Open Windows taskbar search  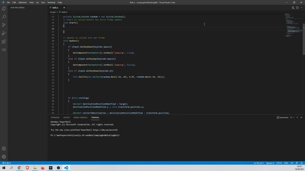[x=11, y=168]
